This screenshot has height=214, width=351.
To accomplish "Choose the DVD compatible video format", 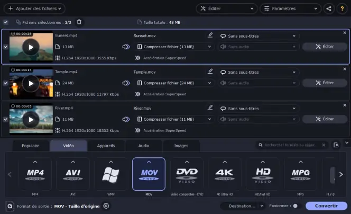I will coord(187,174).
